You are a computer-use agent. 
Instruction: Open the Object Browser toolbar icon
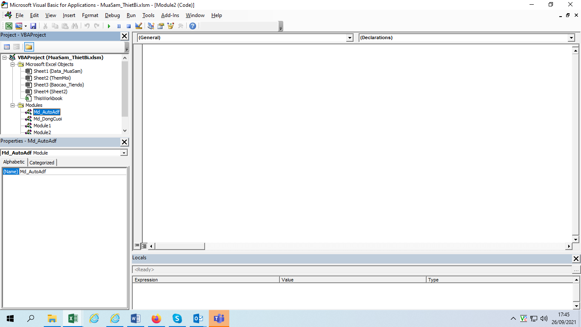[171, 26]
